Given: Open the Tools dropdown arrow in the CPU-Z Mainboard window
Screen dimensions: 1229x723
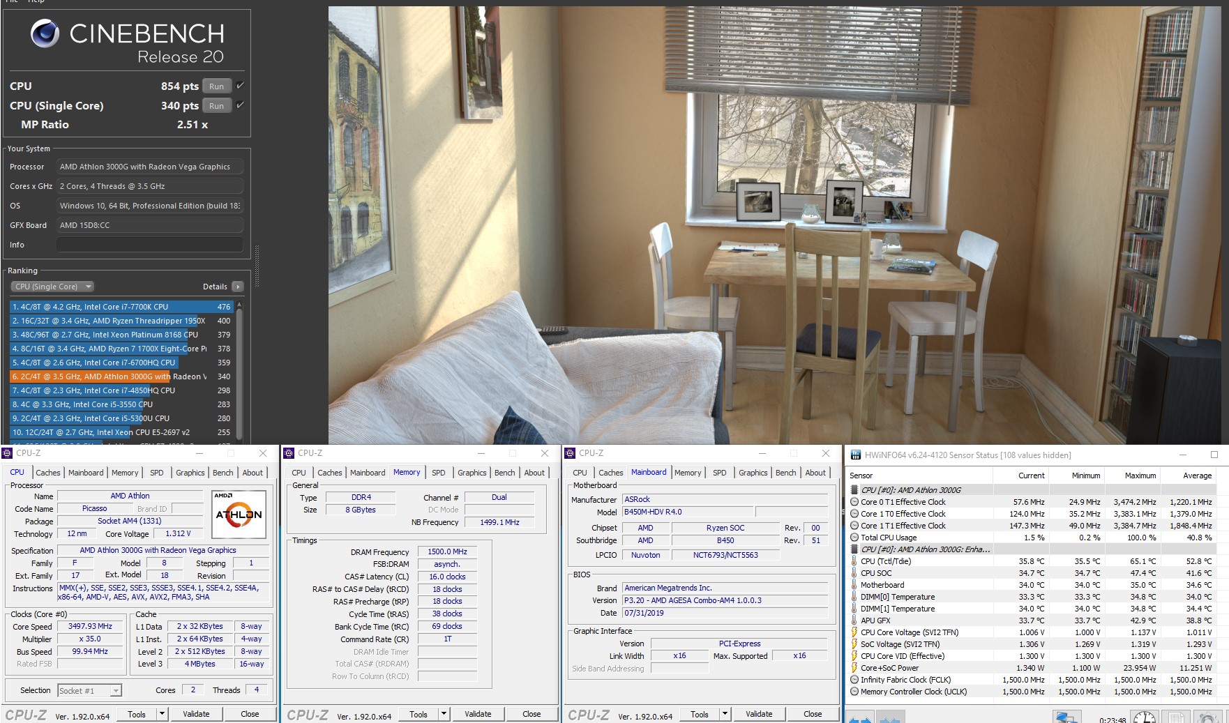Looking at the screenshot, I should (x=725, y=714).
